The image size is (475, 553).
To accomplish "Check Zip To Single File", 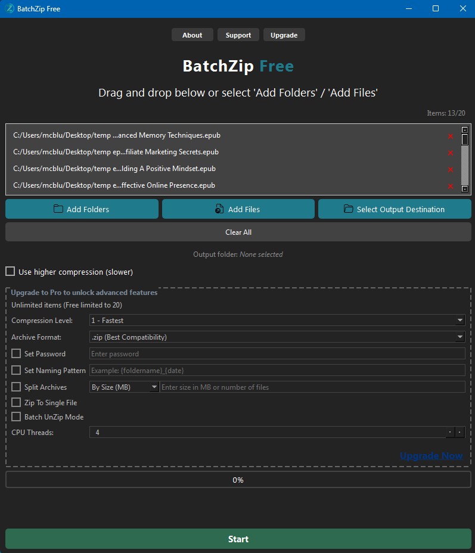I will coord(16,402).
